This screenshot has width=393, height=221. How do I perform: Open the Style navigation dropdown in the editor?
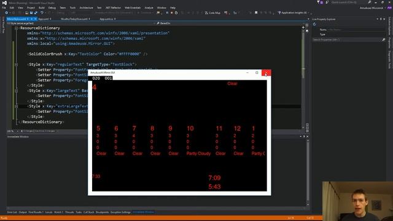pos(80,23)
